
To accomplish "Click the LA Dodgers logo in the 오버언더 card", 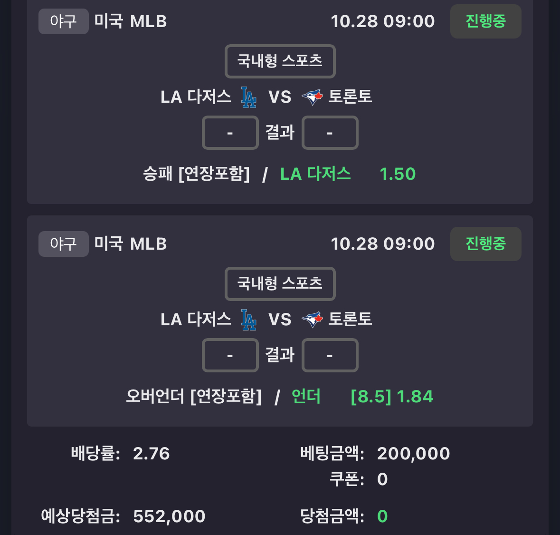I will pyautogui.click(x=248, y=320).
